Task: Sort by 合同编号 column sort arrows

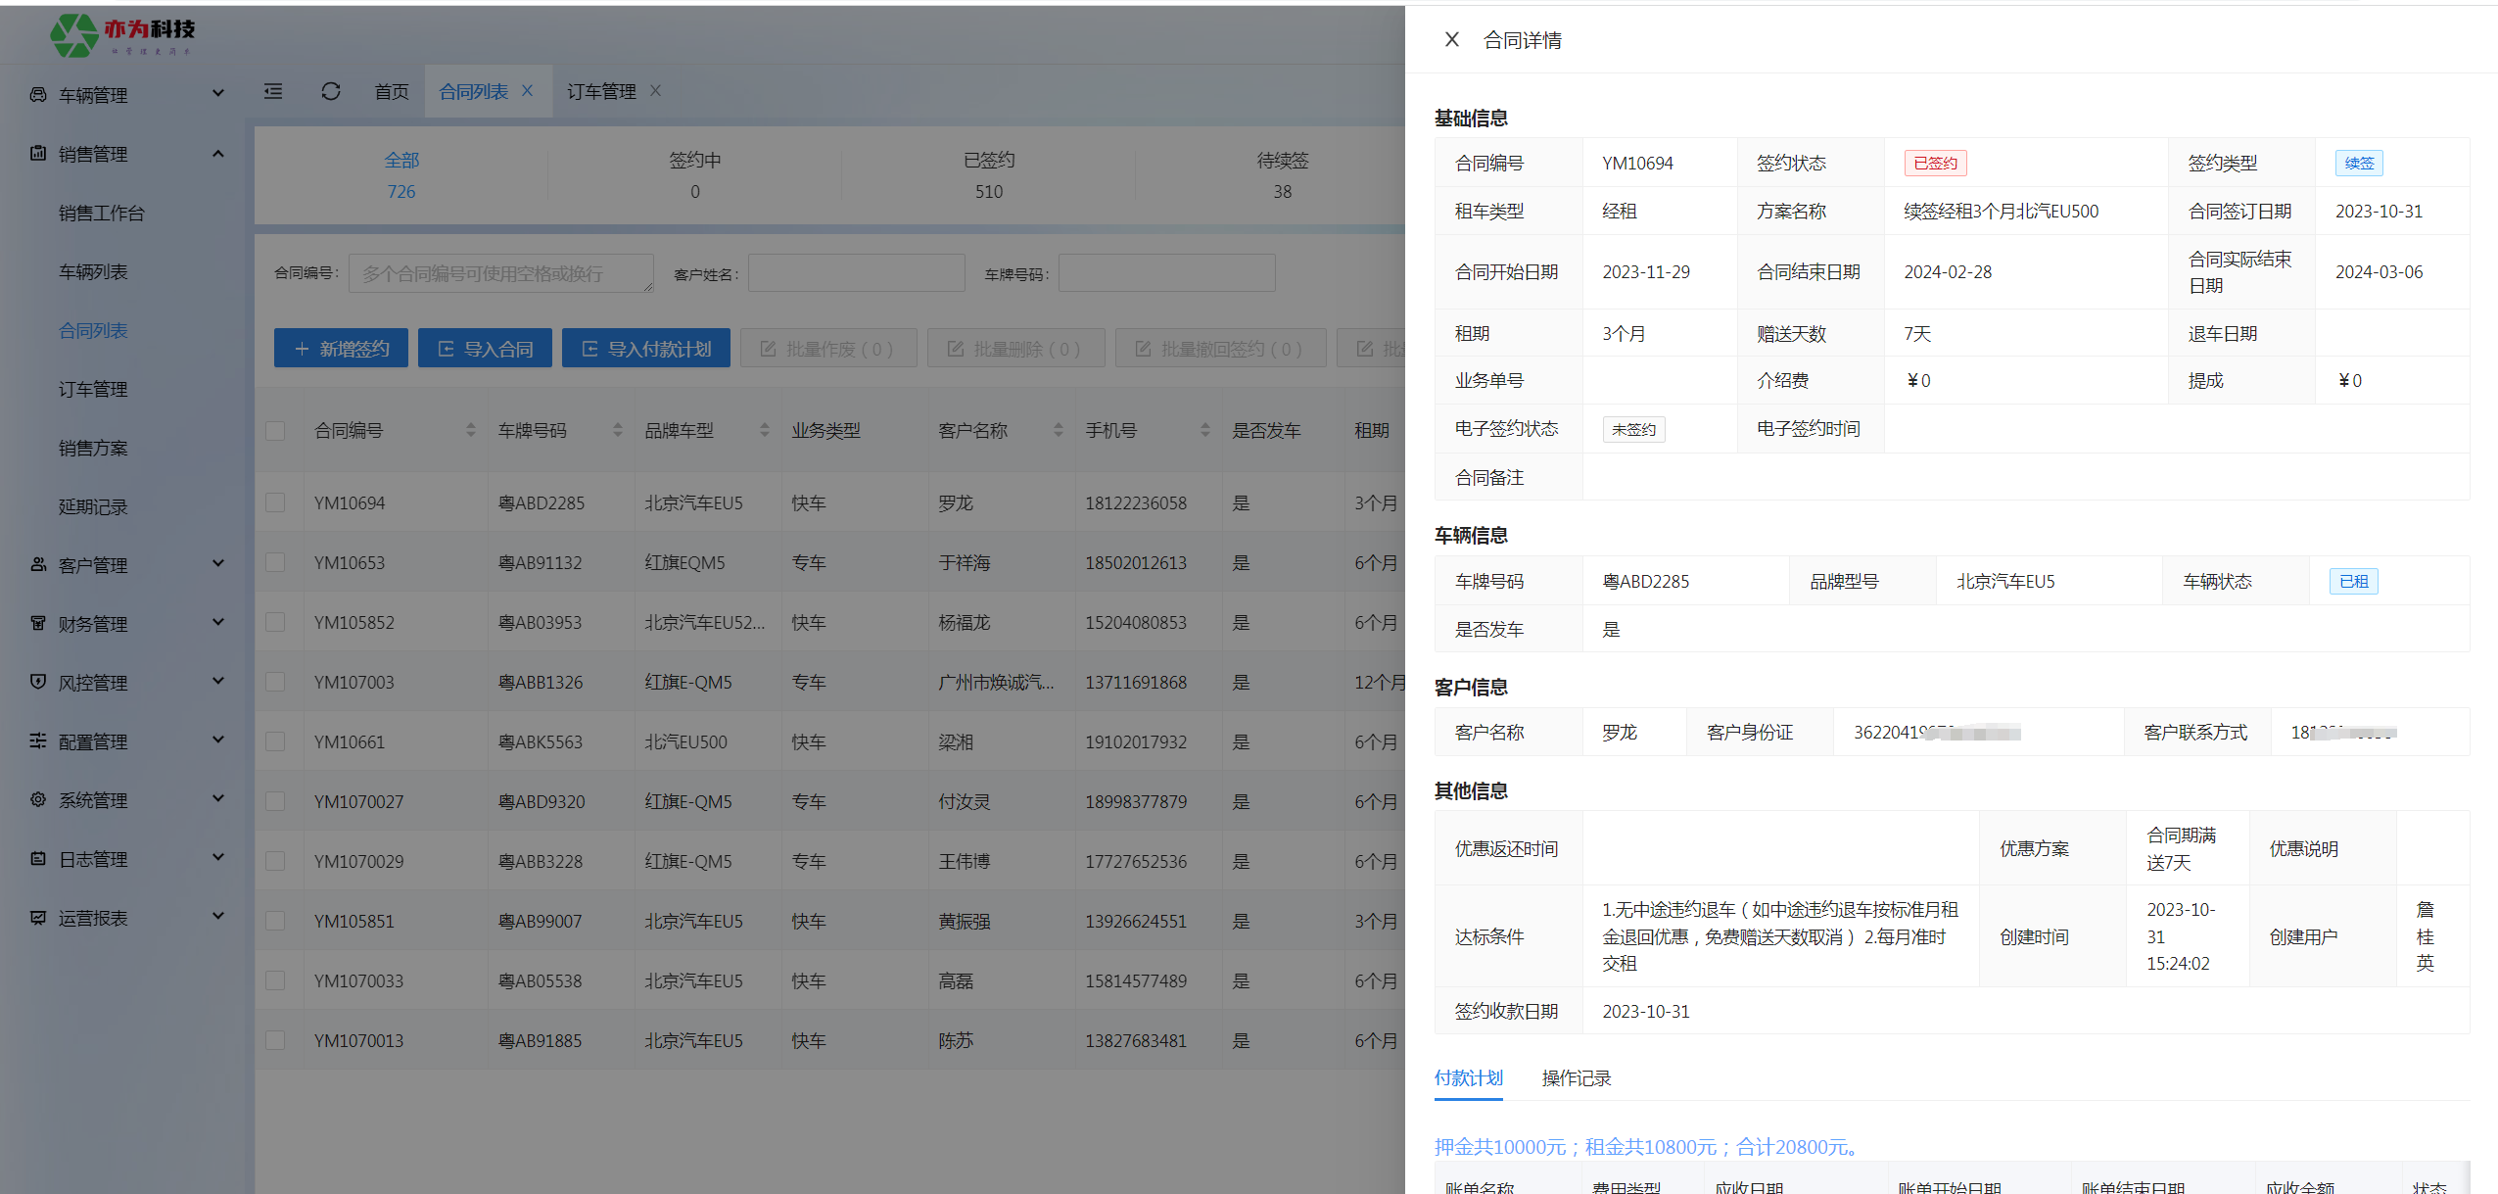Action: tap(471, 430)
